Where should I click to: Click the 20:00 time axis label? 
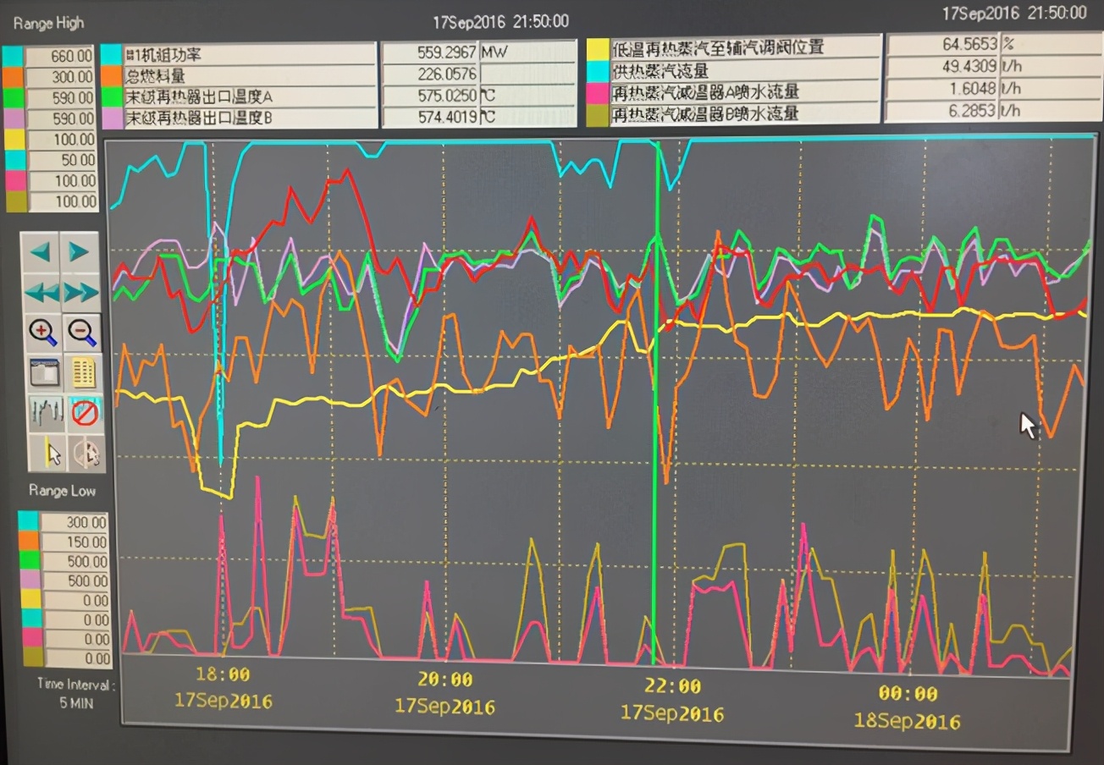tap(445, 680)
